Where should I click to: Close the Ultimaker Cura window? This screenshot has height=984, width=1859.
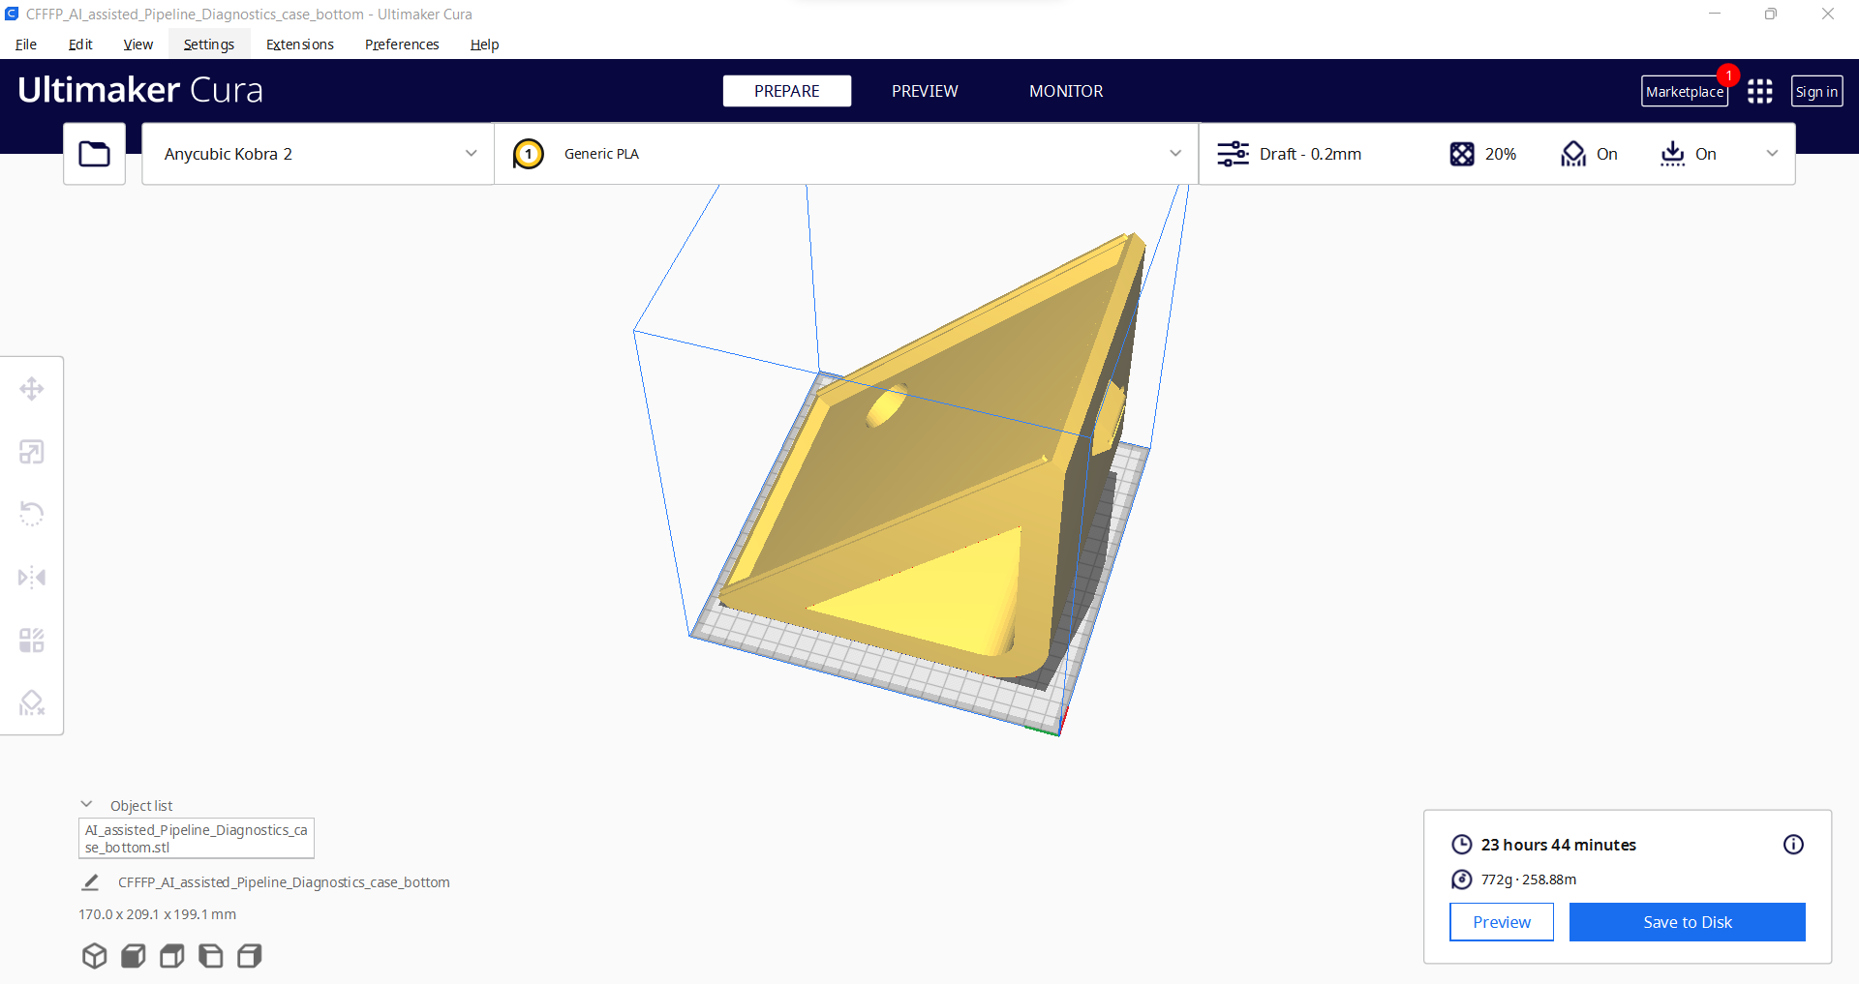[x=1828, y=15]
